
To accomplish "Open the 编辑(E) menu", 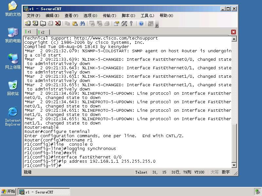I will pyautogui.click(x=52, y=16).
